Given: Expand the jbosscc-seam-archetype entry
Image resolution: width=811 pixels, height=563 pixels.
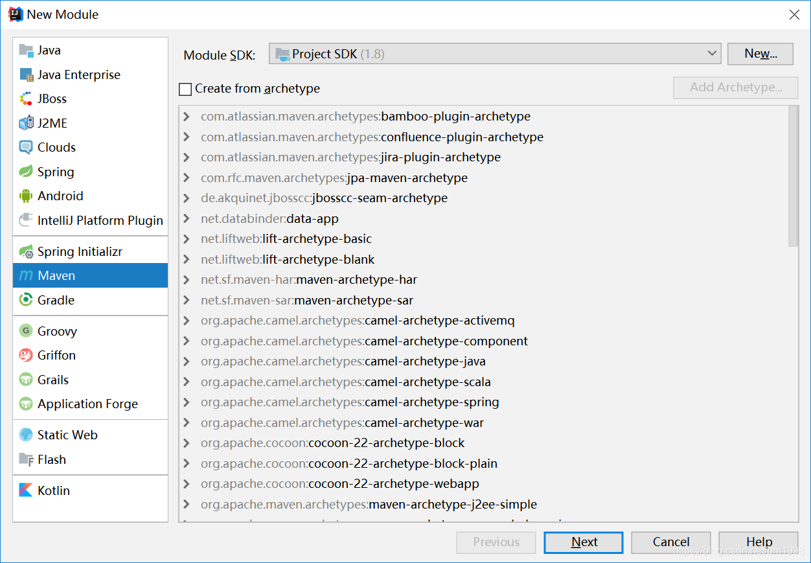Looking at the screenshot, I should pyautogui.click(x=187, y=198).
